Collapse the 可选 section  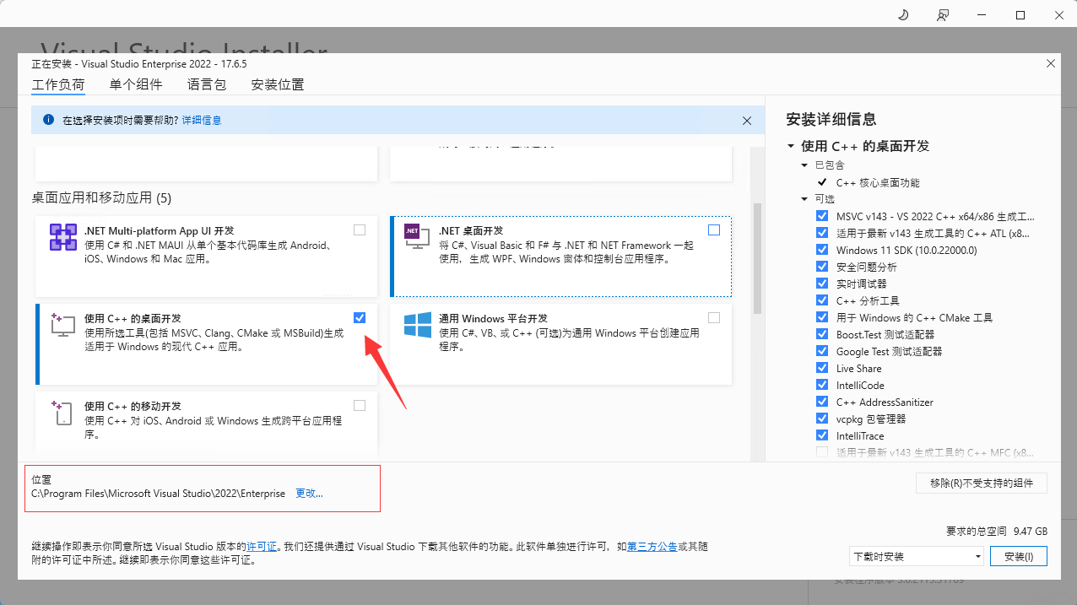[x=805, y=199]
